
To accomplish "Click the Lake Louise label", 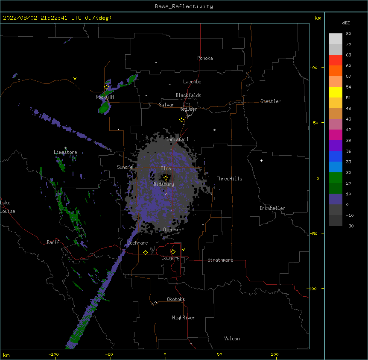I will click(x=7, y=207).
